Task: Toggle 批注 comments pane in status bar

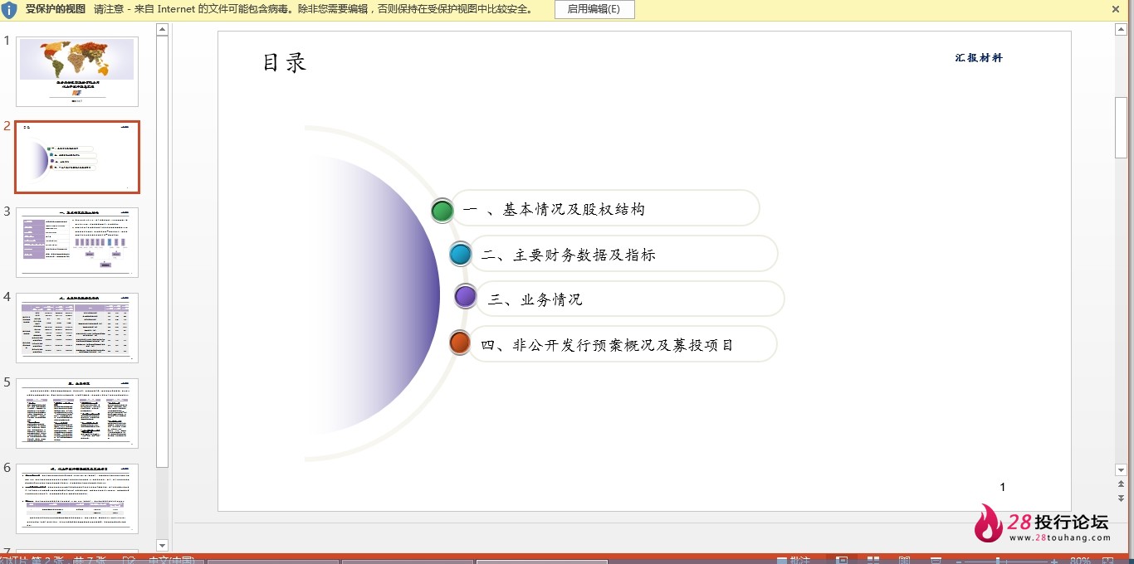Action: click(x=793, y=561)
